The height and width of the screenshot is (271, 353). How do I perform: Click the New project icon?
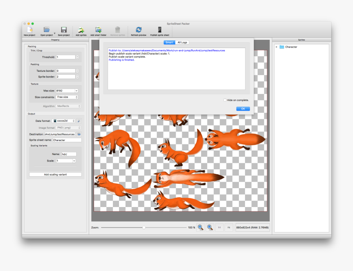tap(29, 30)
